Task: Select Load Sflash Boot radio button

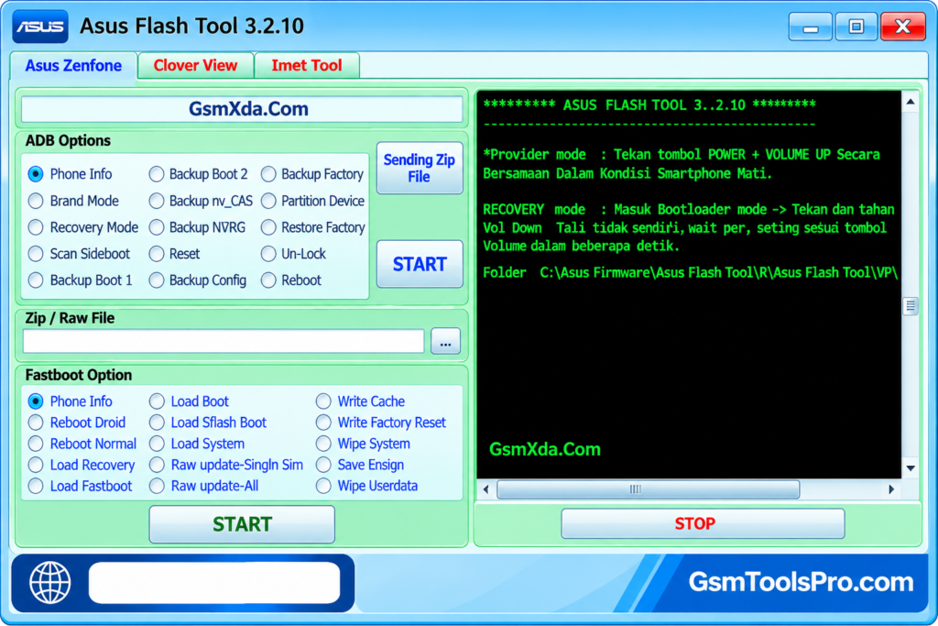Action: pos(157,423)
